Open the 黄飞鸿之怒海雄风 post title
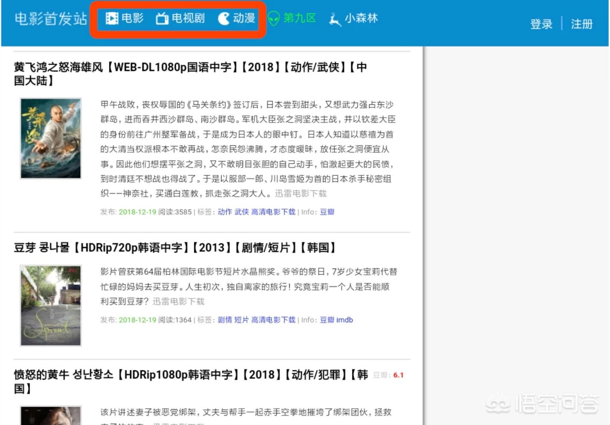The width and height of the screenshot is (610, 425). pyautogui.click(x=190, y=74)
